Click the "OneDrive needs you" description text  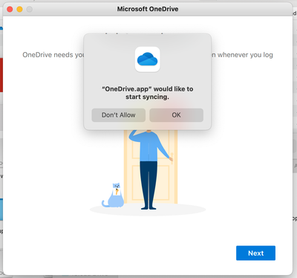53,55
